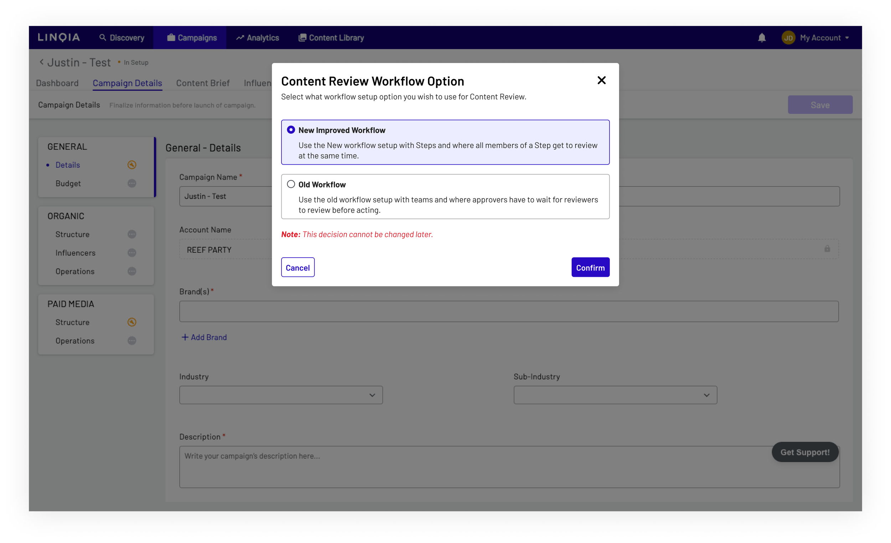This screenshot has width=891, height=543.
Task: Click the Account Name lock icon
Action: (x=827, y=249)
